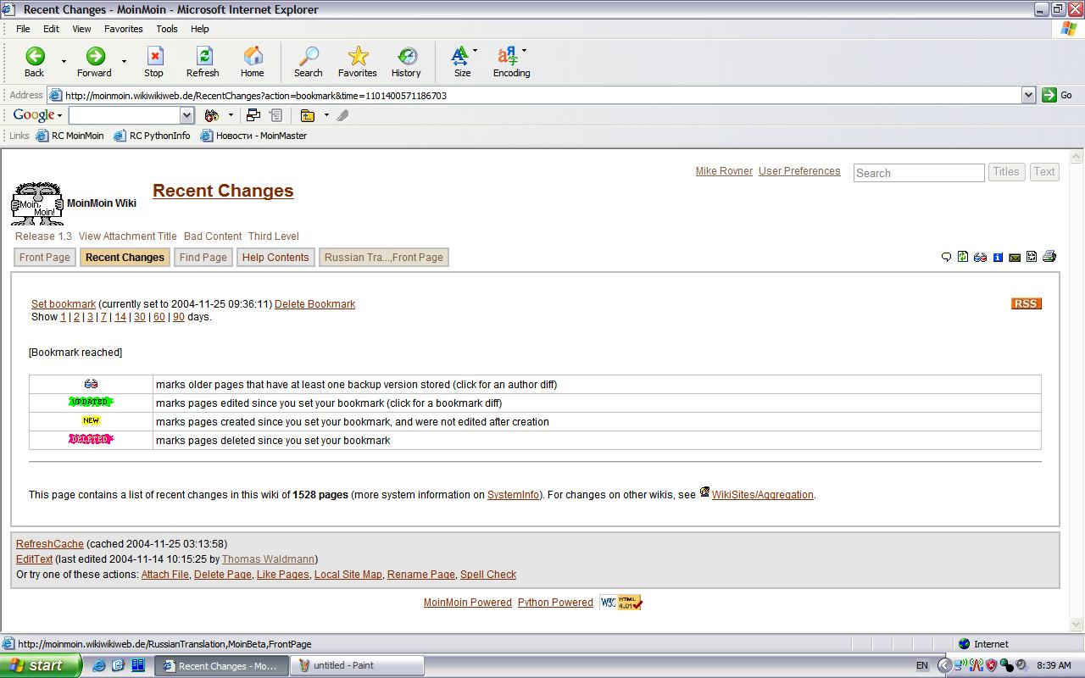
Task: Switch to untitled - Paint taskbar button
Action: pyautogui.click(x=356, y=665)
